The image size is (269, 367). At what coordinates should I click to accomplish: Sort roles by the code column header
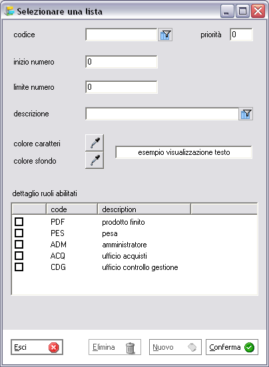coord(72,209)
